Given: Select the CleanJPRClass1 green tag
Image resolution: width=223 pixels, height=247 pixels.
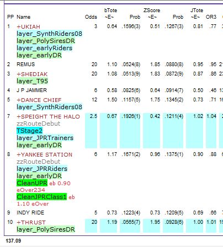Looking at the screenshot, I should [41, 197].
